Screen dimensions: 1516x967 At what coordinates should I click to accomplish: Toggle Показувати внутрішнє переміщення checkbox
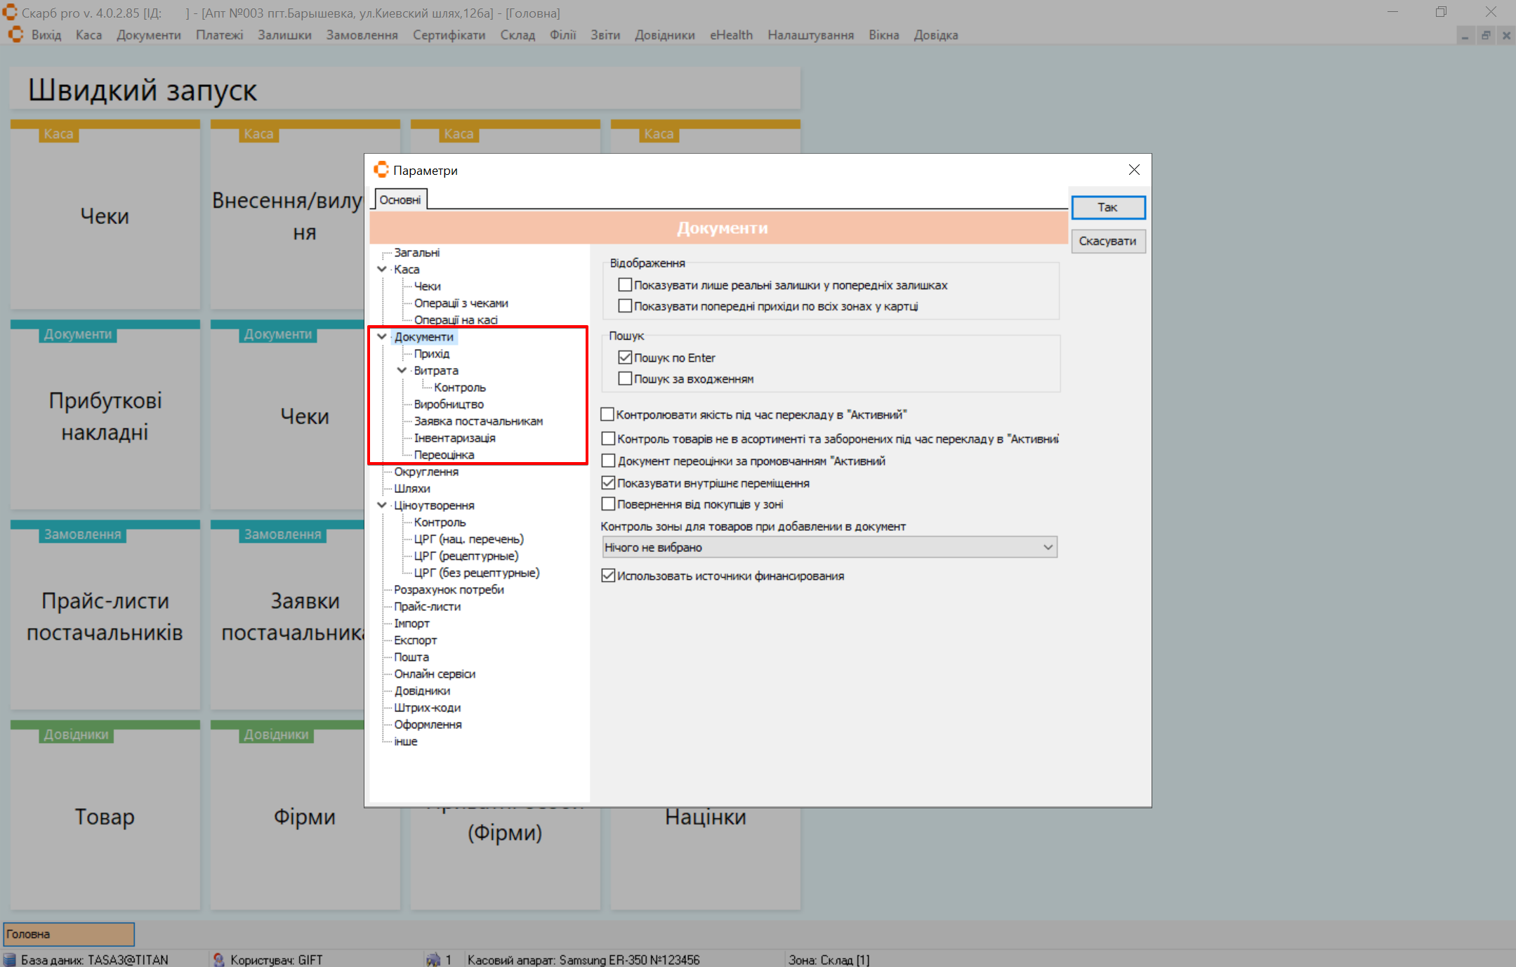tap(608, 483)
